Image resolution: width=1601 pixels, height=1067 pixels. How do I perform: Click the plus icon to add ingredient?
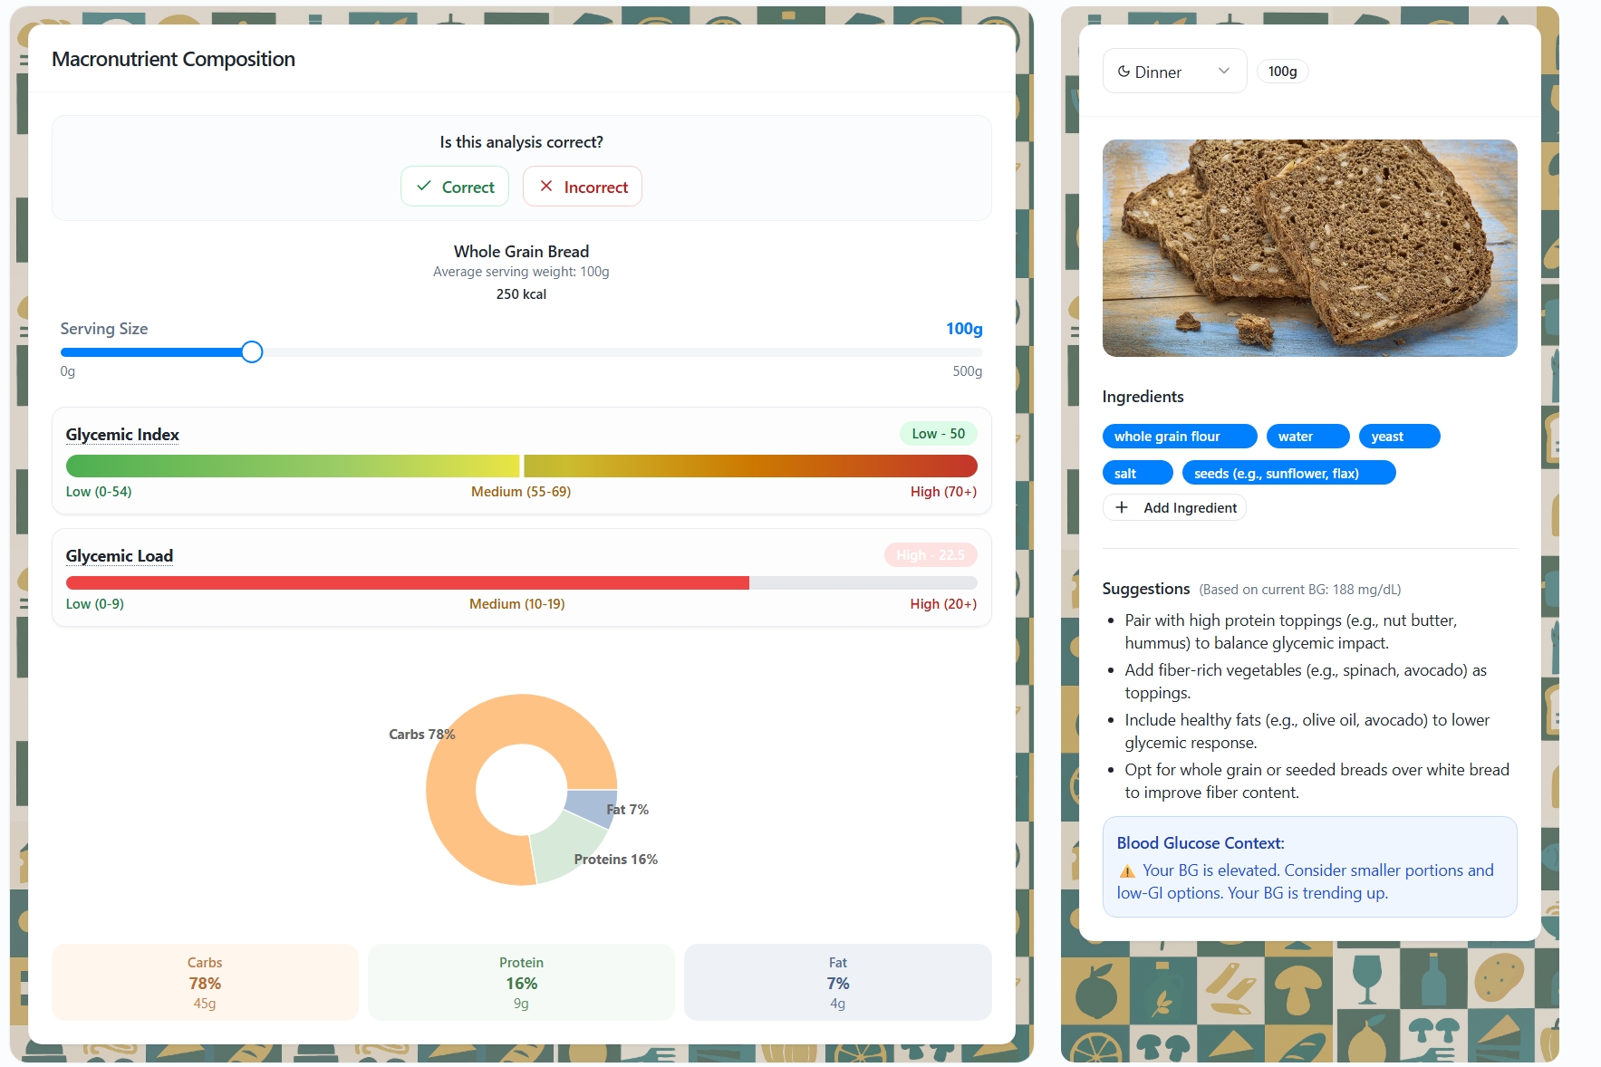pos(1122,507)
